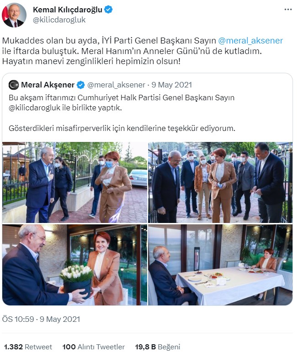Show the 1.382 Retweet list
The image size is (298, 353).
pos(28,347)
